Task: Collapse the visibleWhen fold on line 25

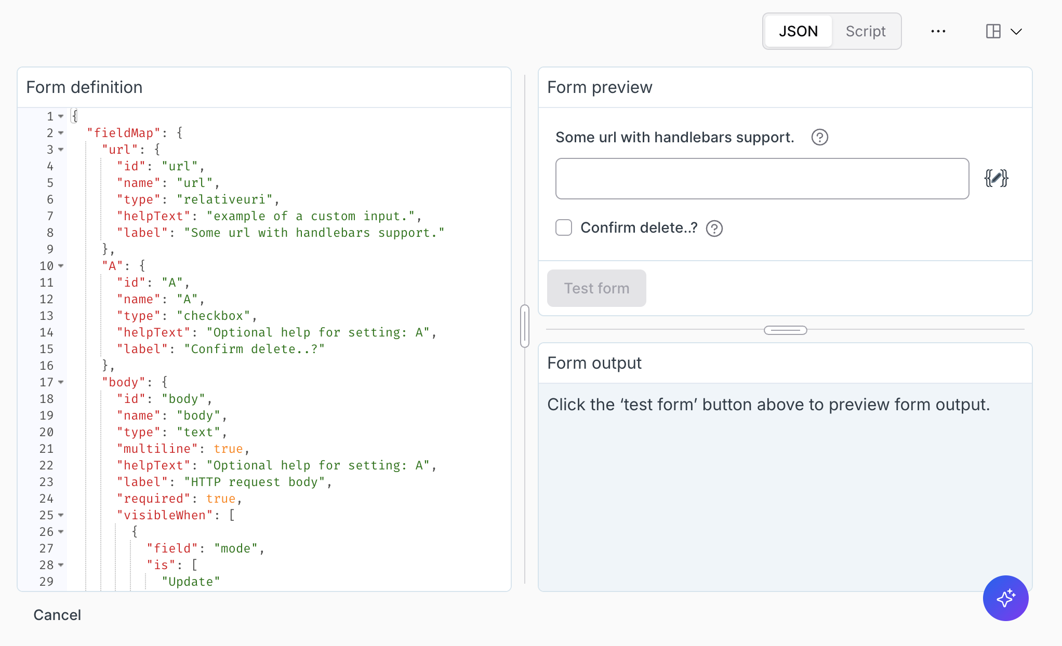Action: coord(61,515)
